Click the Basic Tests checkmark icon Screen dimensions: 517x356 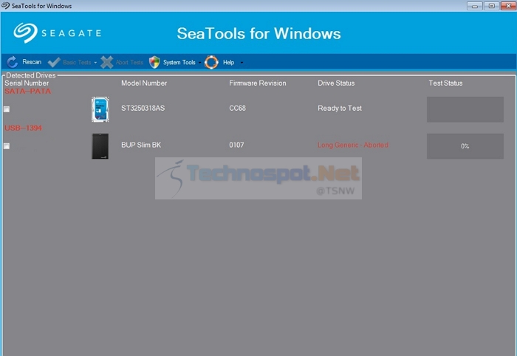54,62
